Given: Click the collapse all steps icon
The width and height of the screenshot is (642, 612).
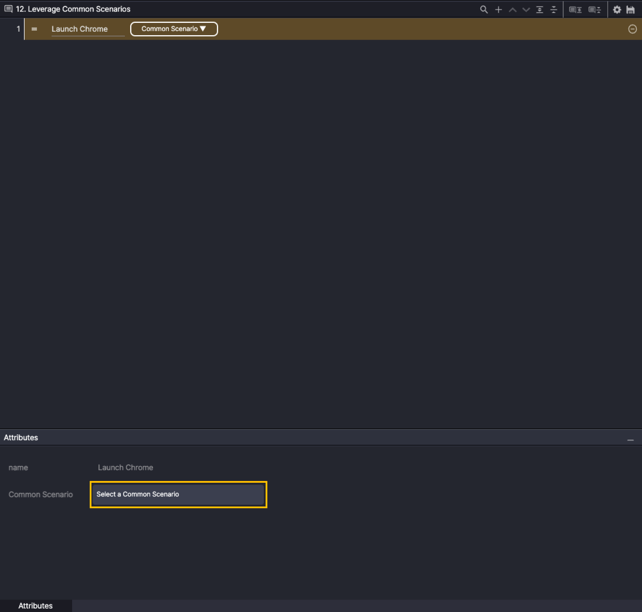Looking at the screenshot, I should [554, 9].
